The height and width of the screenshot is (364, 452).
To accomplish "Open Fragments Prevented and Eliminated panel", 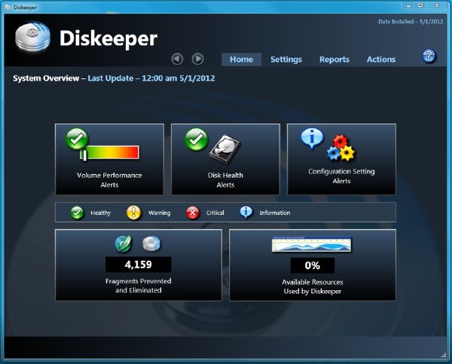I will click(139, 265).
